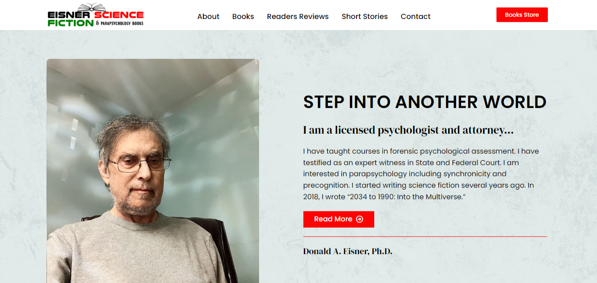The width and height of the screenshot is (597, 283).
Task: Click the red Books Store button
Action: 522,15
